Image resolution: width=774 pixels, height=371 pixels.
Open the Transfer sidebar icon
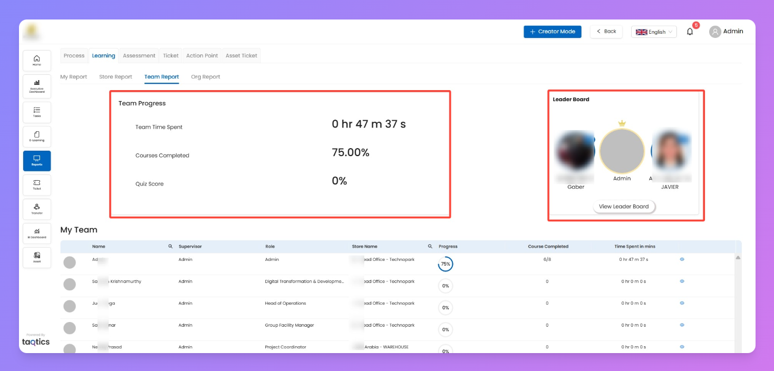(37, 209)
